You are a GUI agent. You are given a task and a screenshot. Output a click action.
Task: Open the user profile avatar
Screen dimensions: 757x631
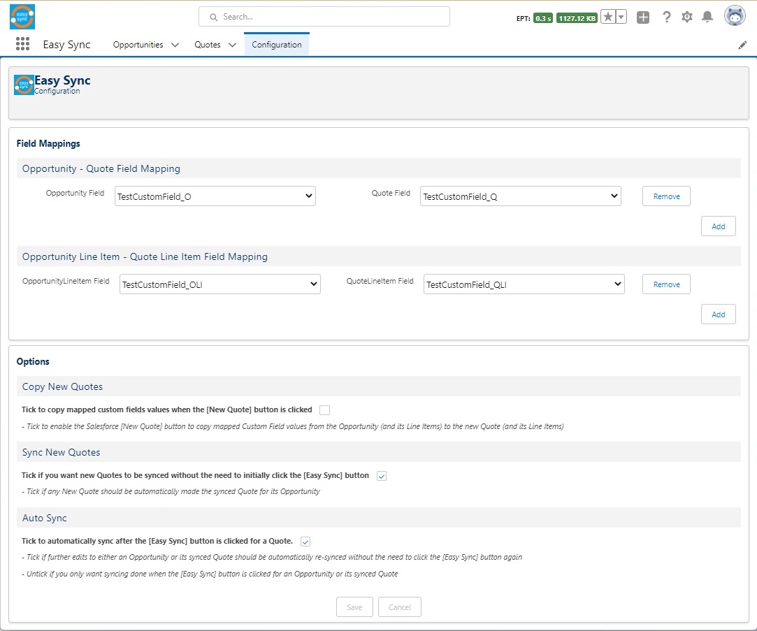tap(734, 16)
